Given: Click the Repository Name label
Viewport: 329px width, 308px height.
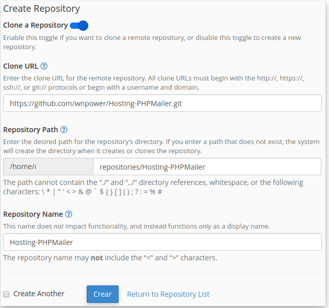Looking at the screenshot, I should 33,214.
